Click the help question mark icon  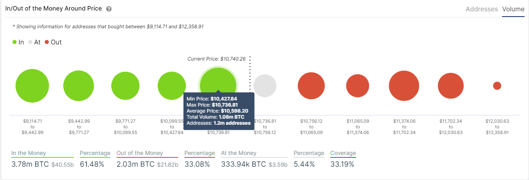[x=109, y=9]
